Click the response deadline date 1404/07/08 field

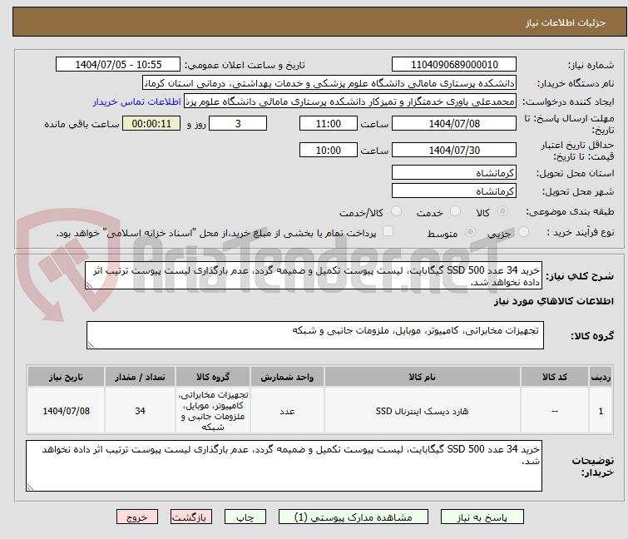tap(454, 123)
